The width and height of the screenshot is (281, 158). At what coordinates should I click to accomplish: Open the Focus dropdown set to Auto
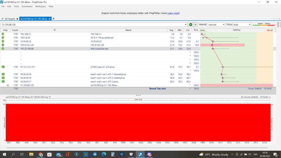tap(242, 25)
